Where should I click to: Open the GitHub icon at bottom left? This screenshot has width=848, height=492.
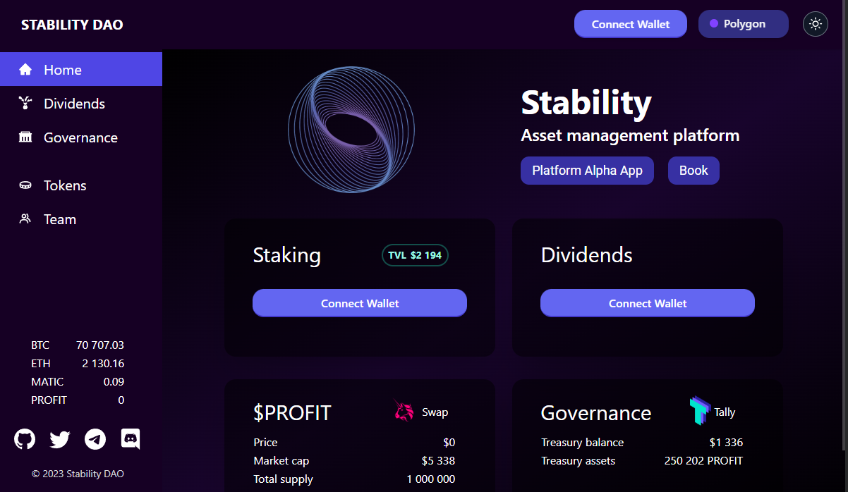(25, 438)
